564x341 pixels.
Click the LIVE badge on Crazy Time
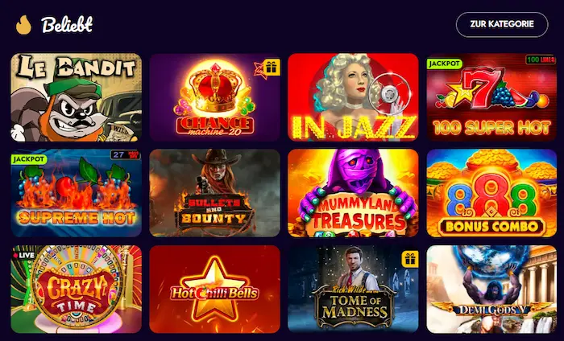(x=23, y=255)
